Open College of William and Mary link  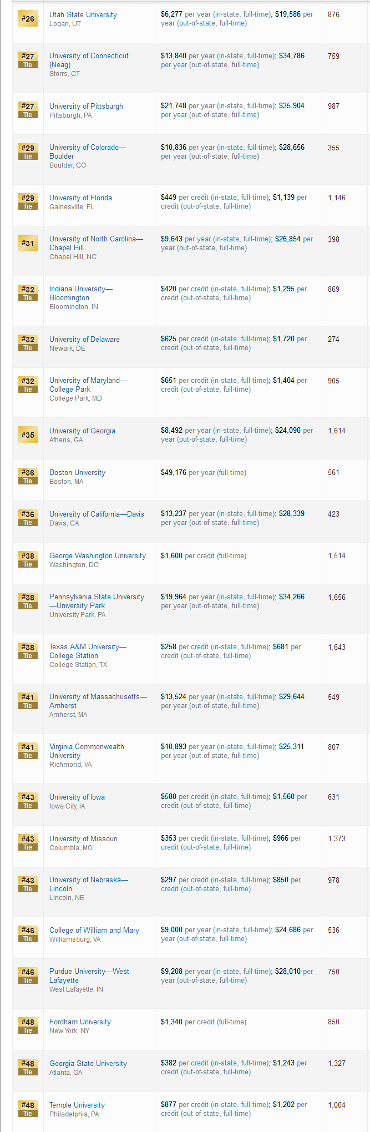pyautogui.click(x=94, y=930)
